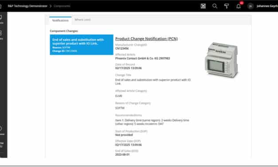Switch to the Where Used tab

(x=82, y=20)
